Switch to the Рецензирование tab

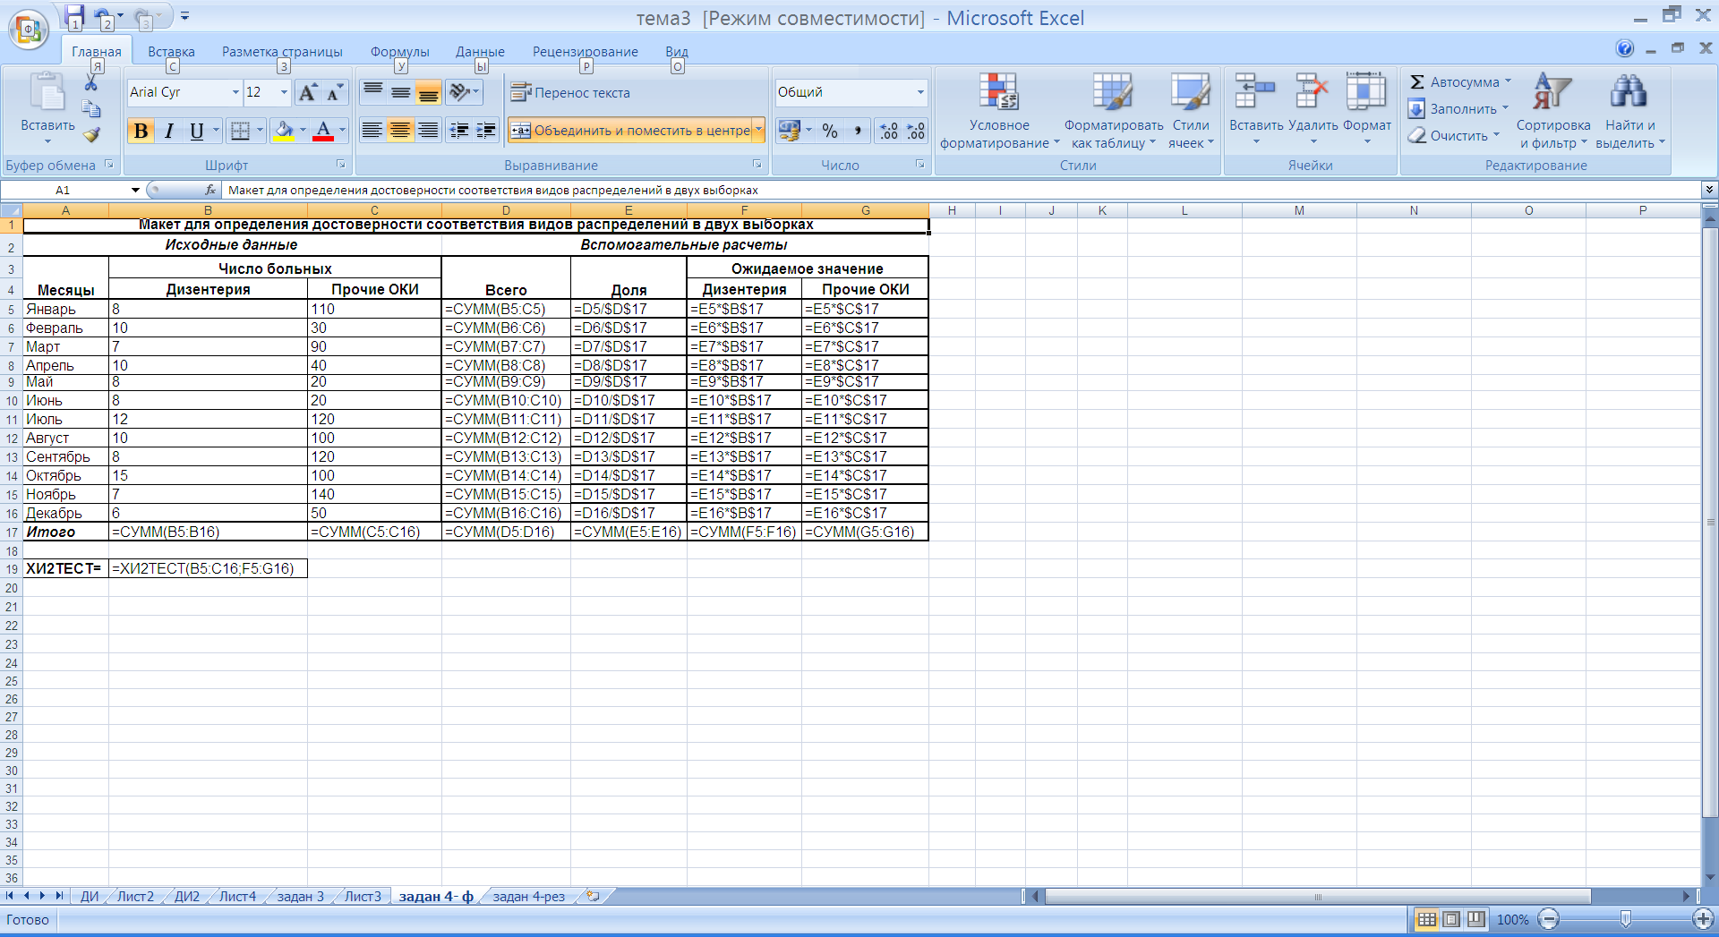[x=586, y=52]
